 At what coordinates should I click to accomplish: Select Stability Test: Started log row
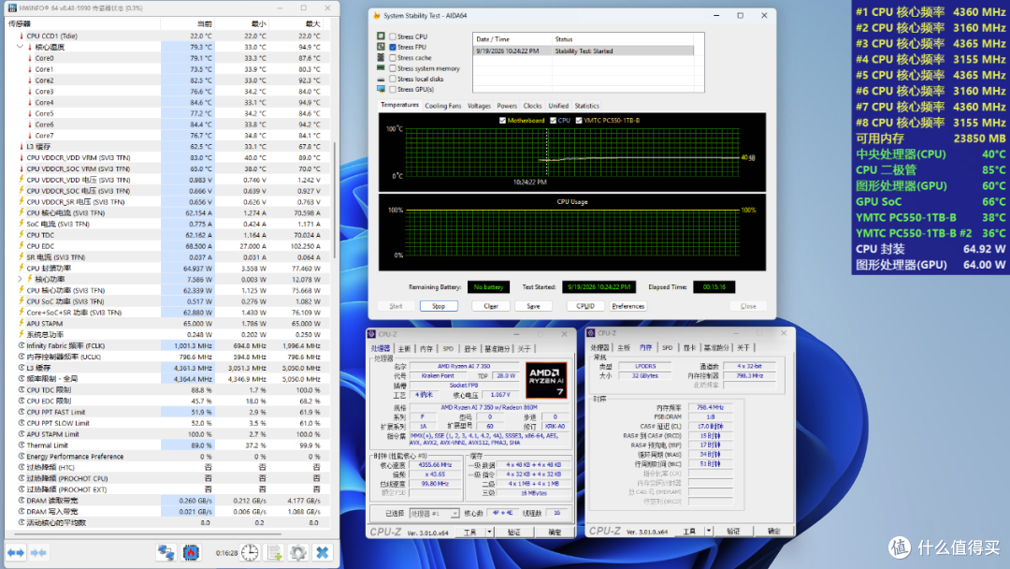(x=583, y=51)
